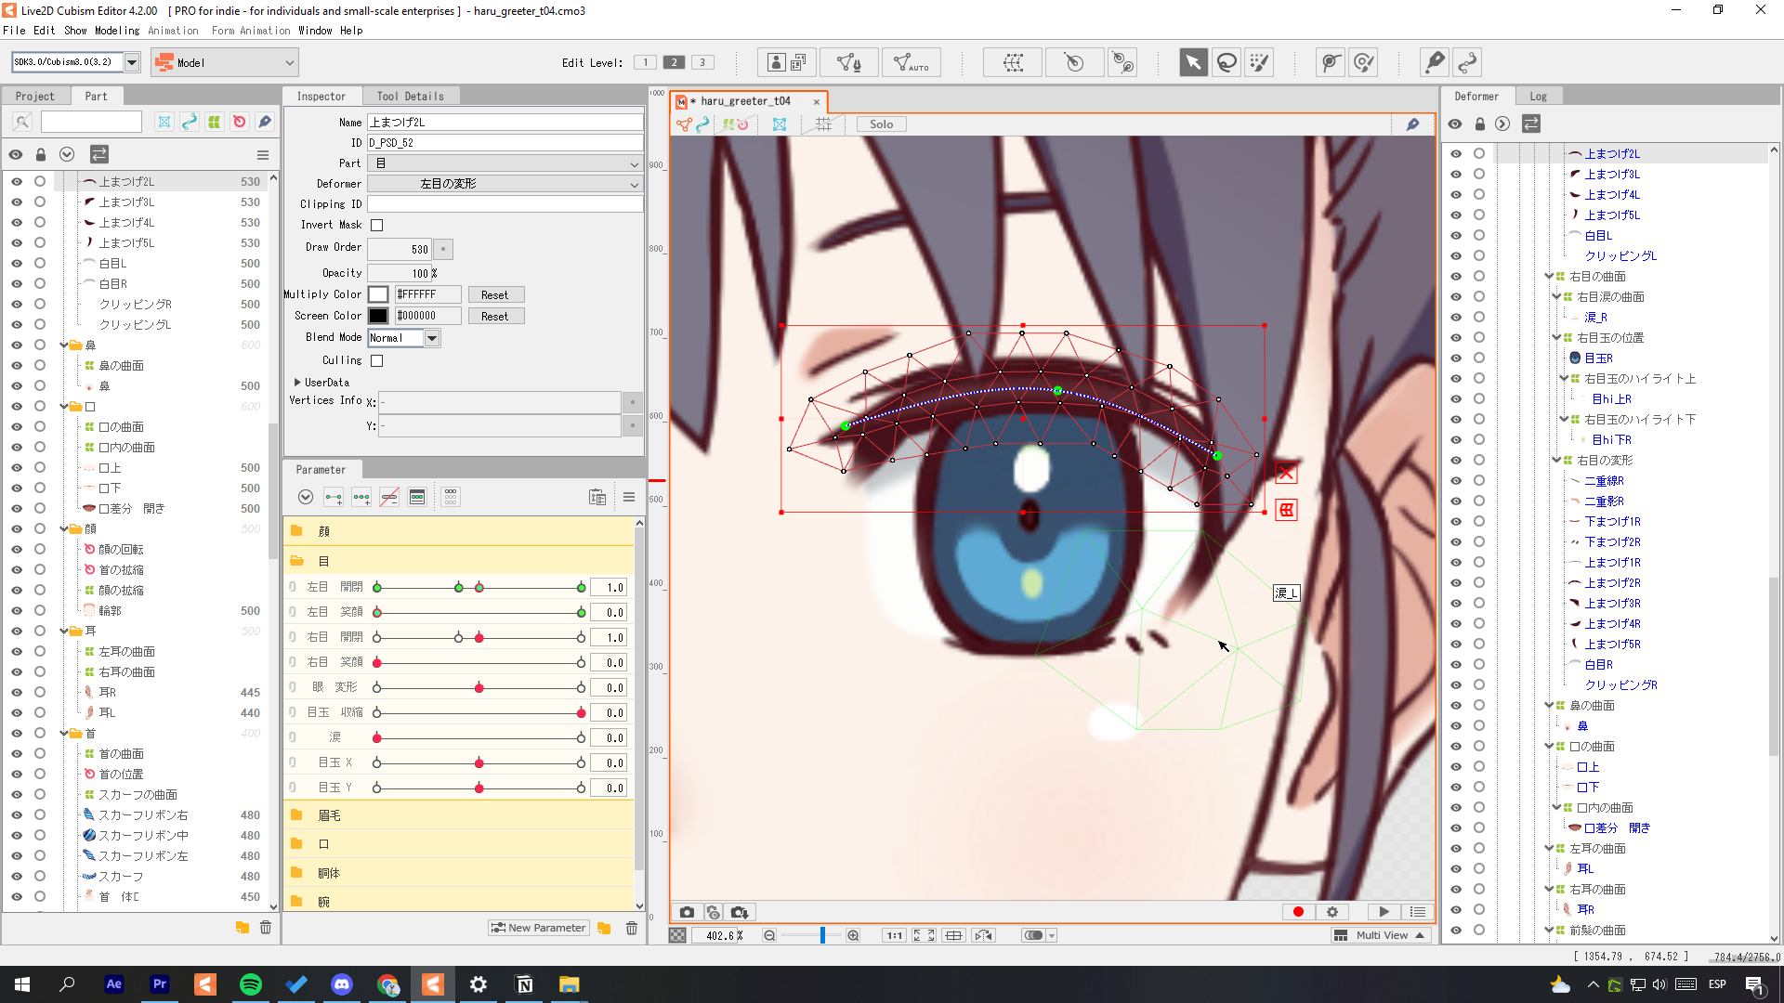Screen dimensions: 1784x1003
Task: Open the Deformer dropdown 左目の変形
Action: coord(505,184)
